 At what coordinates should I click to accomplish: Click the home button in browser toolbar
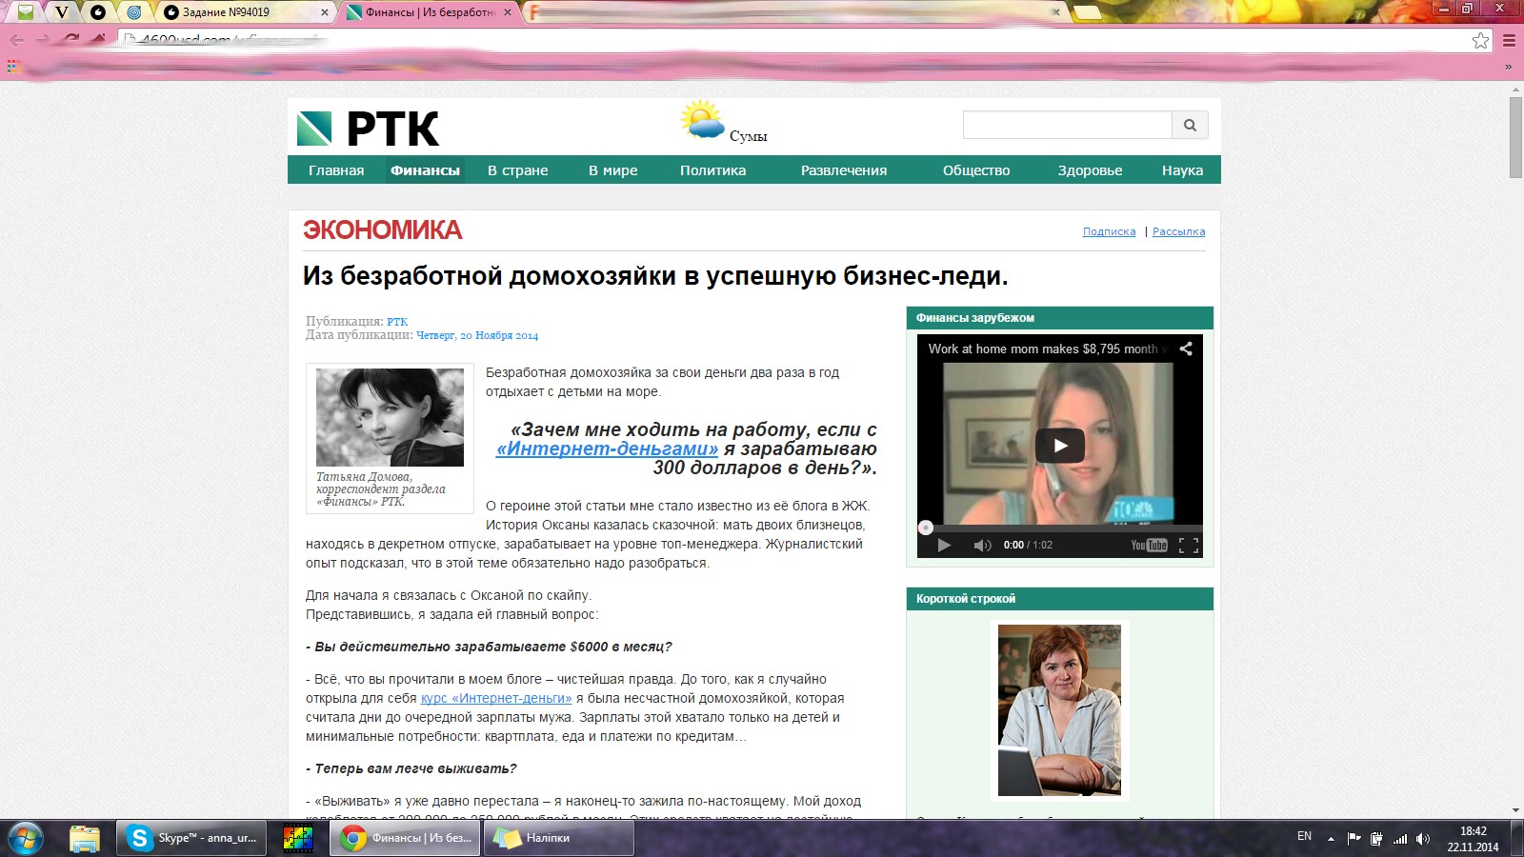98,39
